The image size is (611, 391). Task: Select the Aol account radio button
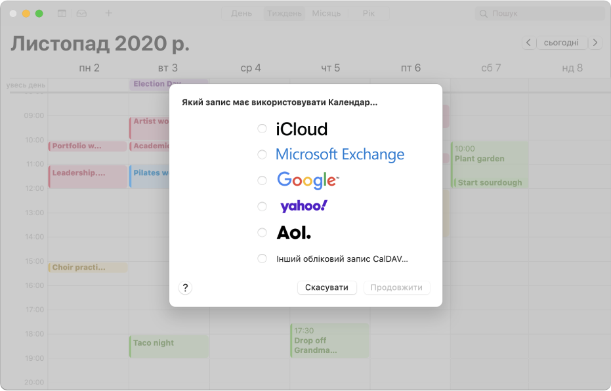(x=263, y=232)
